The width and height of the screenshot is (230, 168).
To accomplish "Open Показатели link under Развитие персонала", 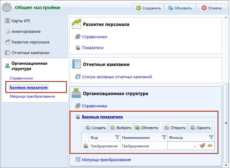I will coord(93,48).
